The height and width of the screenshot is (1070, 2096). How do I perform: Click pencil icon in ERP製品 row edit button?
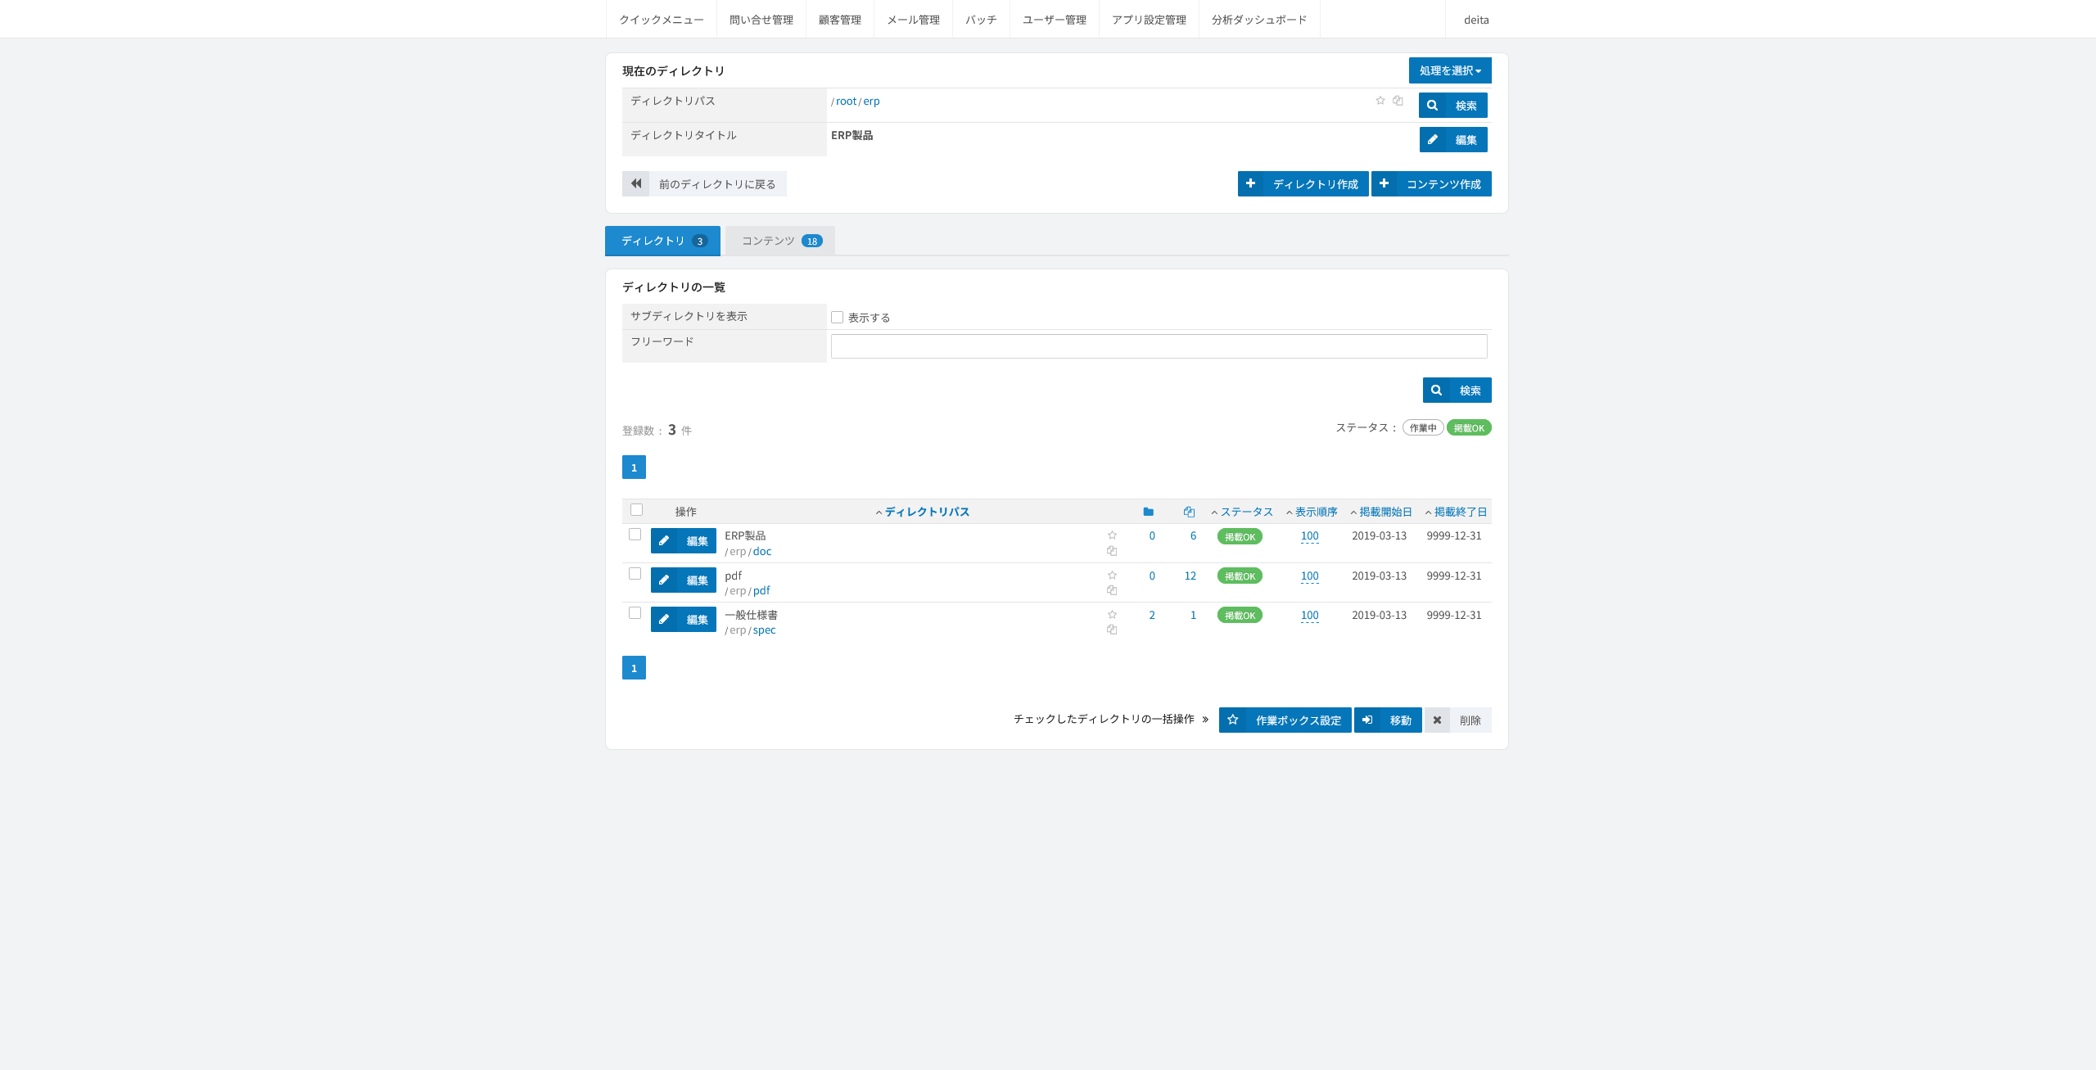click(x=664, y=540)
